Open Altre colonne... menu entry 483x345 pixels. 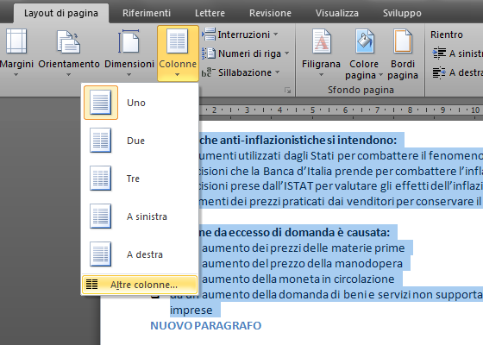pyautogui.click(x=140, y=285)
